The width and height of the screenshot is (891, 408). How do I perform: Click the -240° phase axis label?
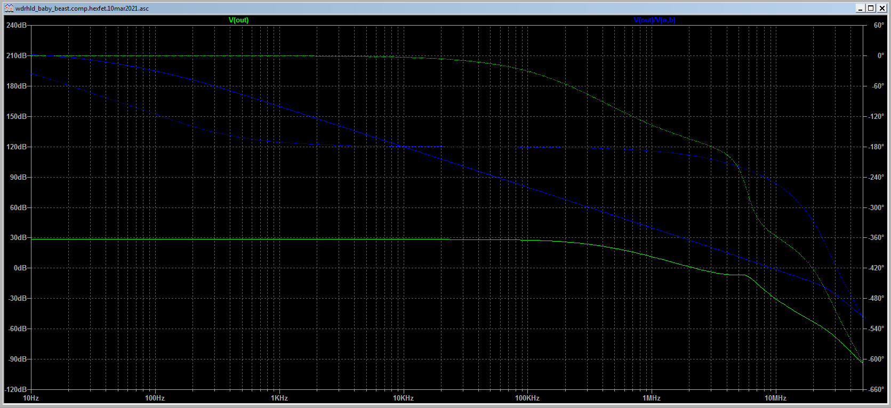point(876,178)
